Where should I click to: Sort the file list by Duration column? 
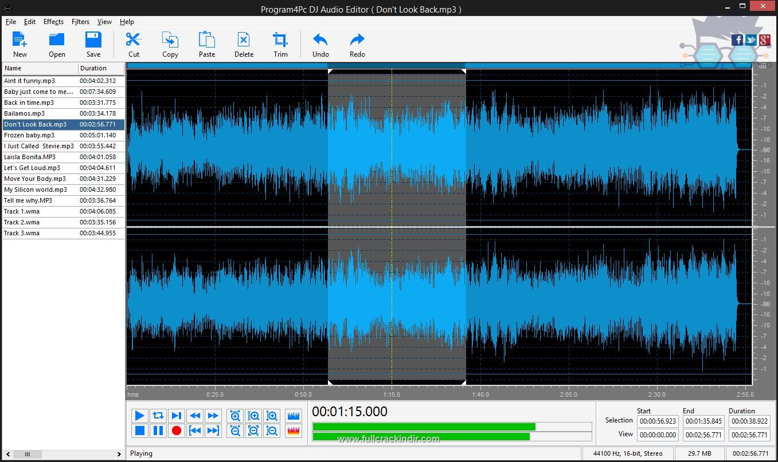pyautogui.click(x=101, y=68)
